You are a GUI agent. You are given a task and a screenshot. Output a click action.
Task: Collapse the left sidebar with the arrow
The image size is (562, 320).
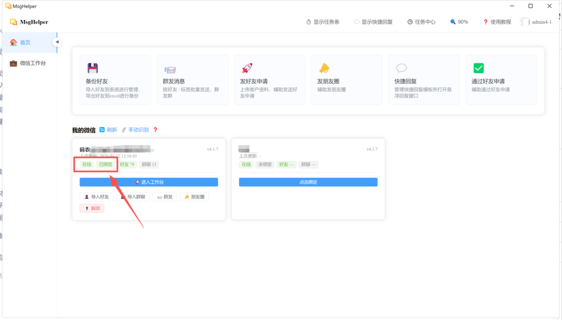(57, 42)
